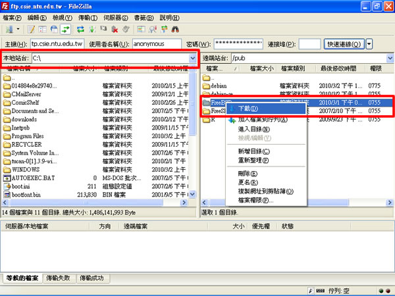Choose 下載(D) in the context menu

coord(266,109)
